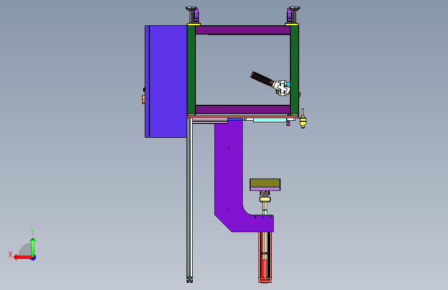Select the red cylinder at the bottom

[x=265, y=257]
